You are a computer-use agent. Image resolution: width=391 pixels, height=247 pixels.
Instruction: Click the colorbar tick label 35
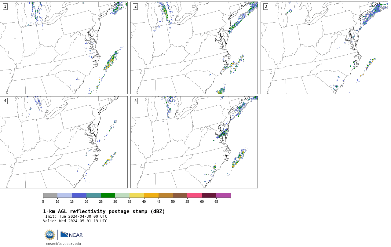[130, 202]
